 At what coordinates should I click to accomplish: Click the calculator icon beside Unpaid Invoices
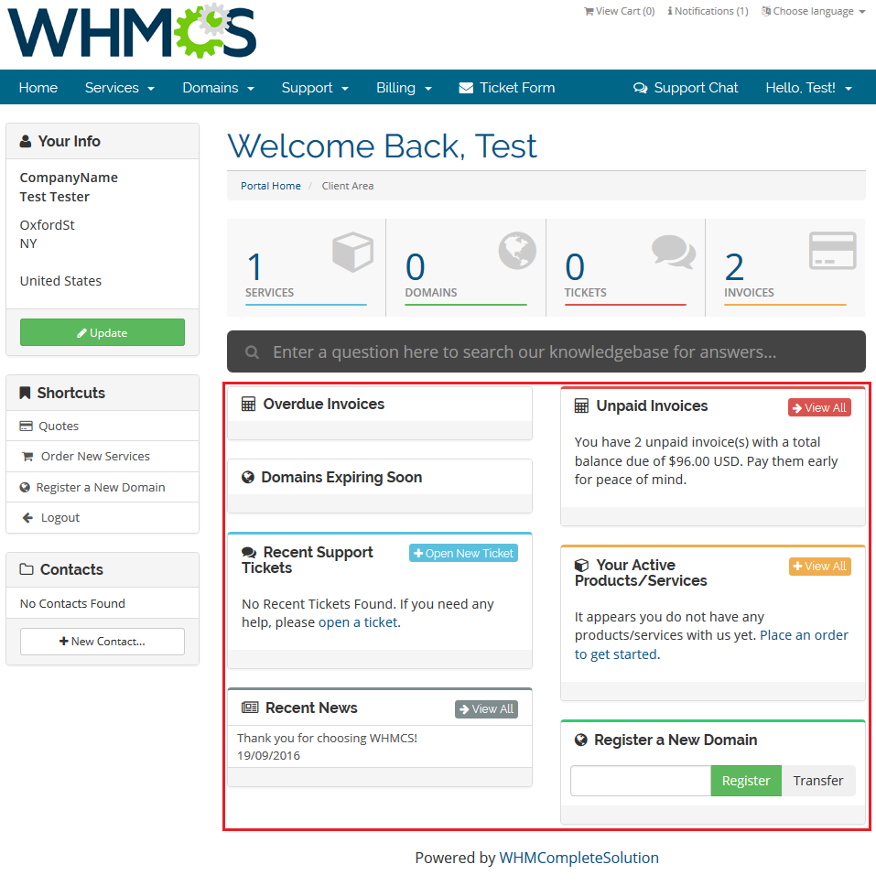pyautogui.click(x=581, y=405)
